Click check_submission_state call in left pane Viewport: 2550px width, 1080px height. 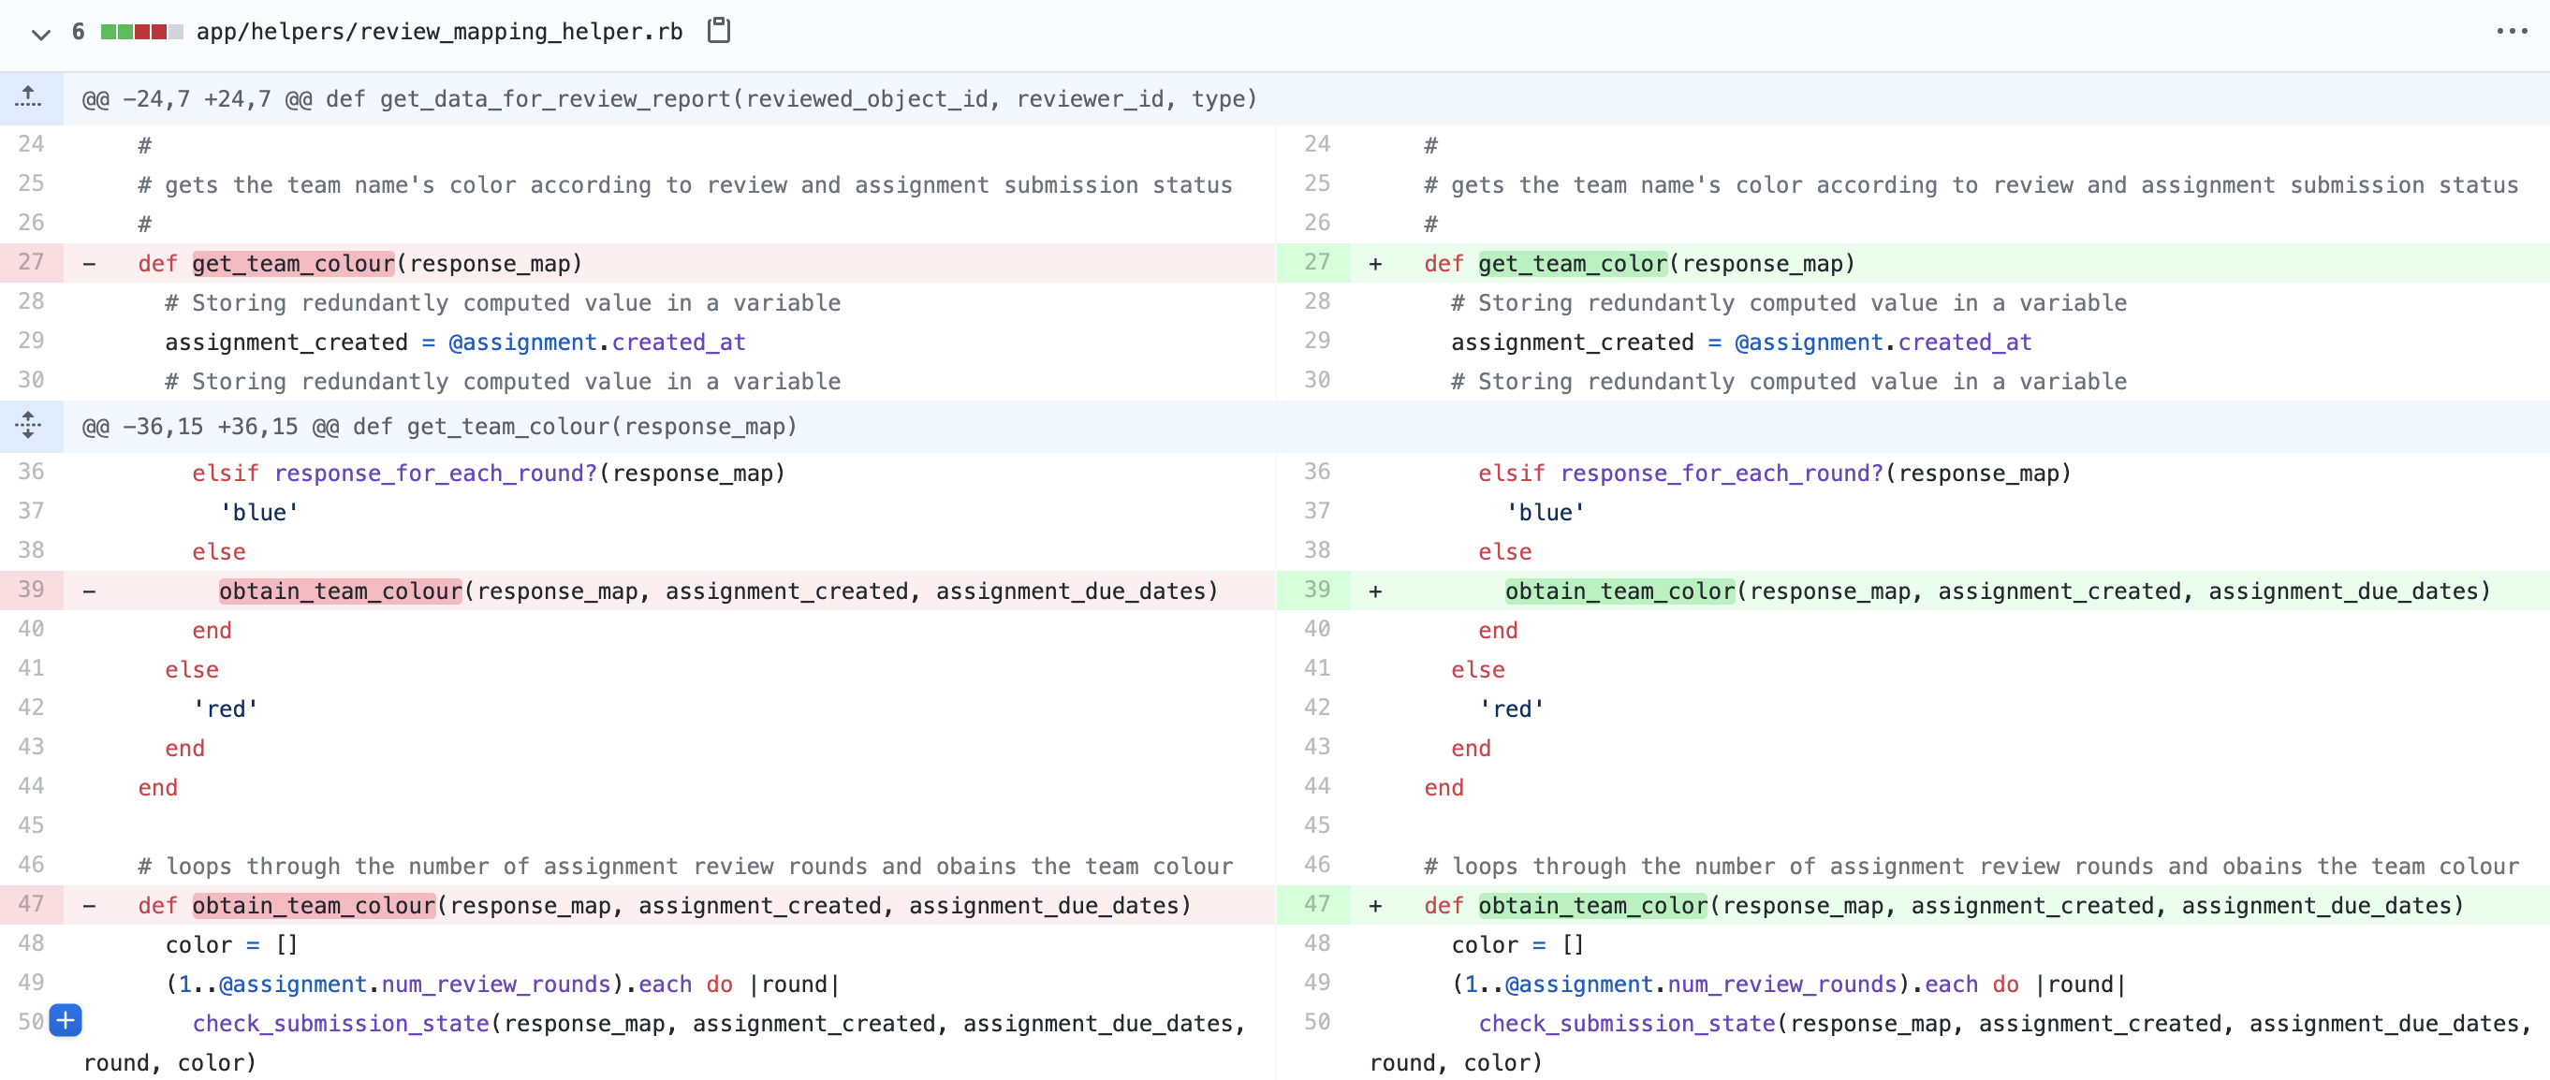pyautogui.click(x=341, y=1024)
